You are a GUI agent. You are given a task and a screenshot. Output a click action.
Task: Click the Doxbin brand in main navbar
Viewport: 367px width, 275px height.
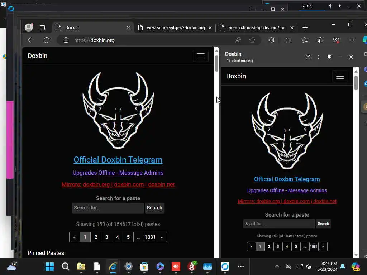pyautogui.click(x=37, y=56)
